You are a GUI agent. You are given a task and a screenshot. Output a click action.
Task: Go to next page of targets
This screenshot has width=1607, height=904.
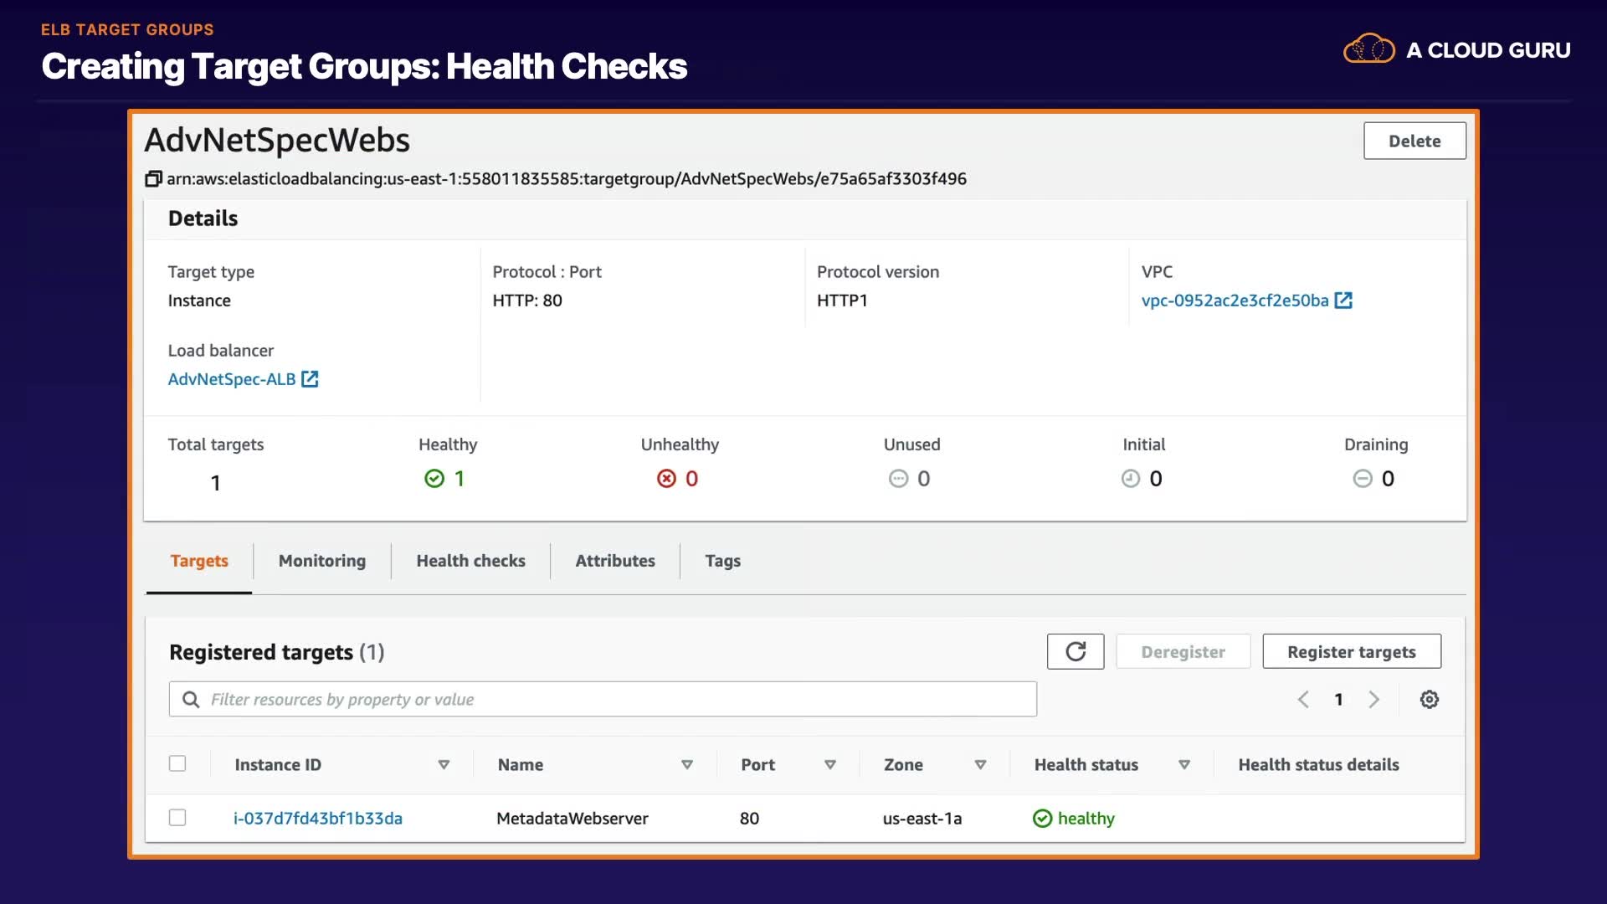pyautogui.click(x=1373, y=700)
